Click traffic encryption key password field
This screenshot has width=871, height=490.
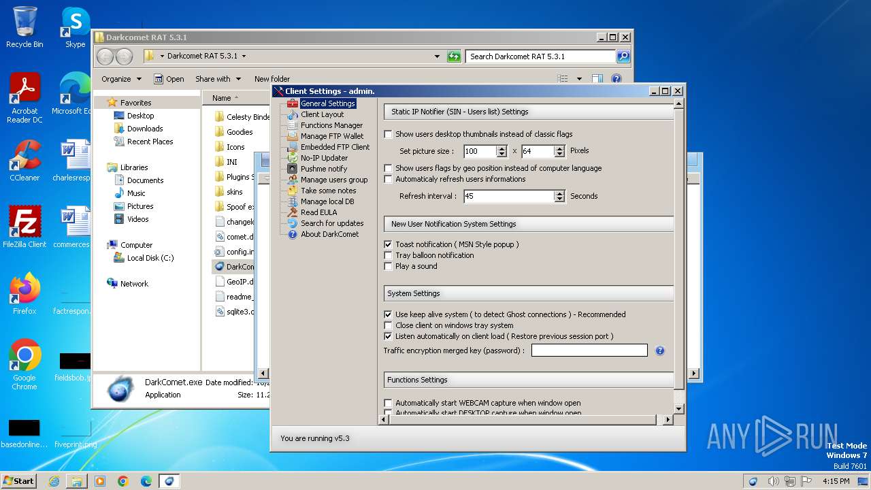pyautogui.click(x=589, y=350)
